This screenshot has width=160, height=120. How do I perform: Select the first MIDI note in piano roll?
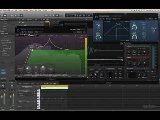[42, 99]
